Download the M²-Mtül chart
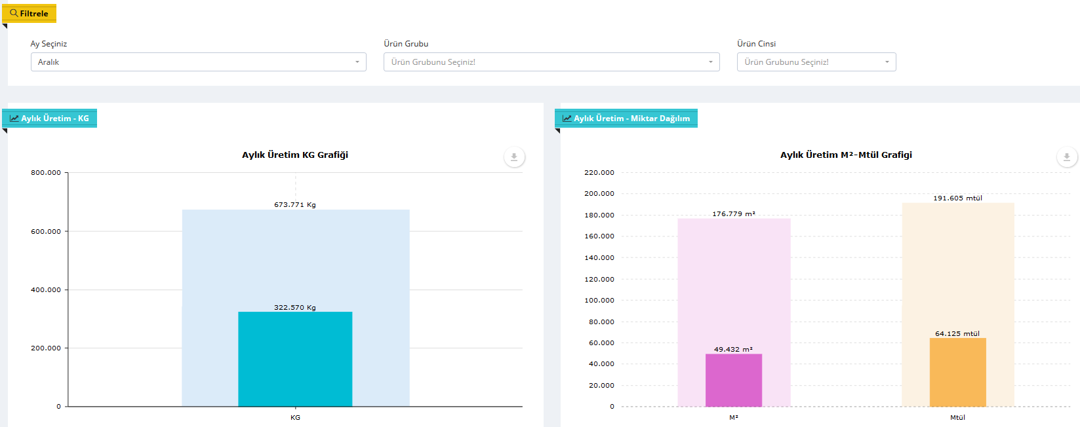This screenshot has height=427, width=1080. (x=1067, y=157)
